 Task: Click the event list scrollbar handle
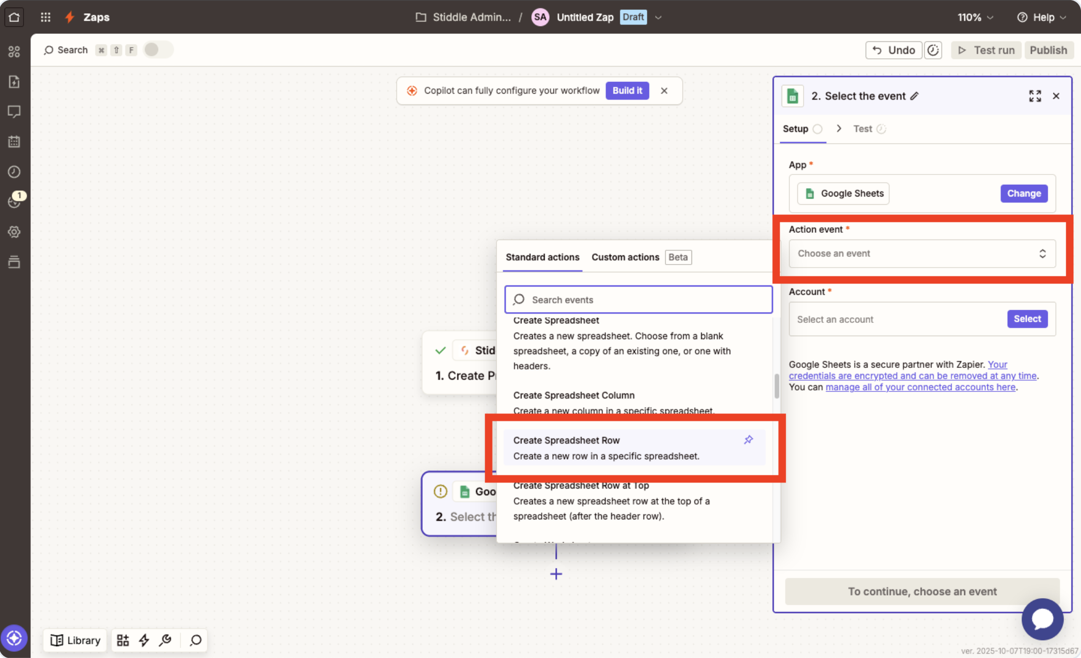[x=776, y=386]
